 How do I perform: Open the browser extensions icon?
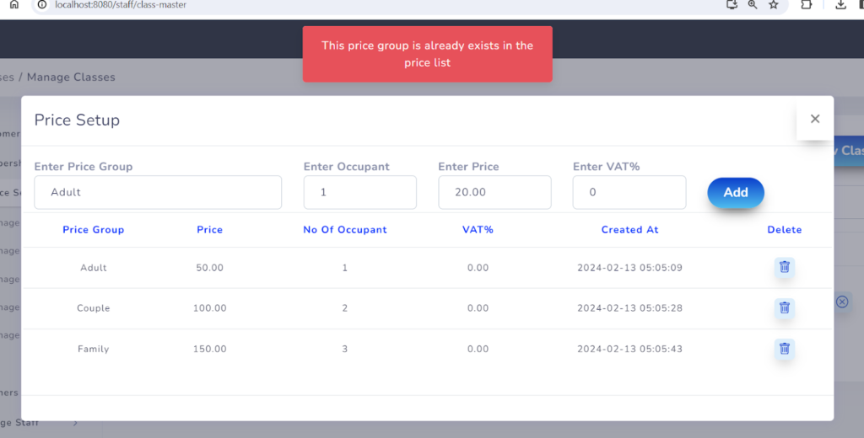click(806, 5)
